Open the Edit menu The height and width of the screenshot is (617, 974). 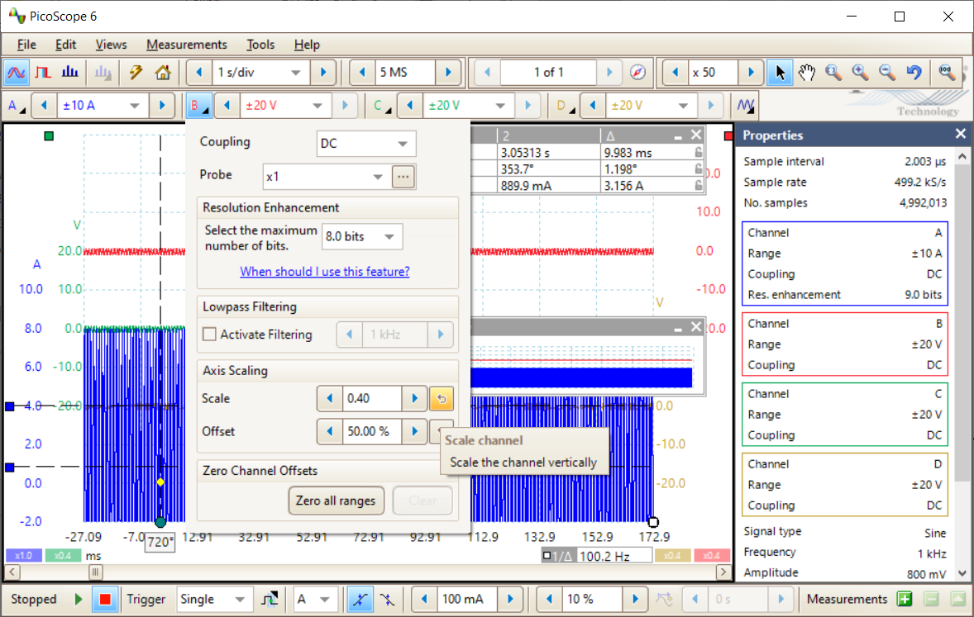coord(65,45)
